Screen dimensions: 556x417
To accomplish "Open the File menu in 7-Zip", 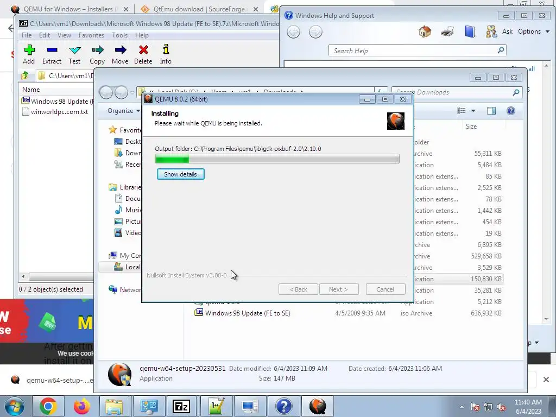I will pos(27,35).
